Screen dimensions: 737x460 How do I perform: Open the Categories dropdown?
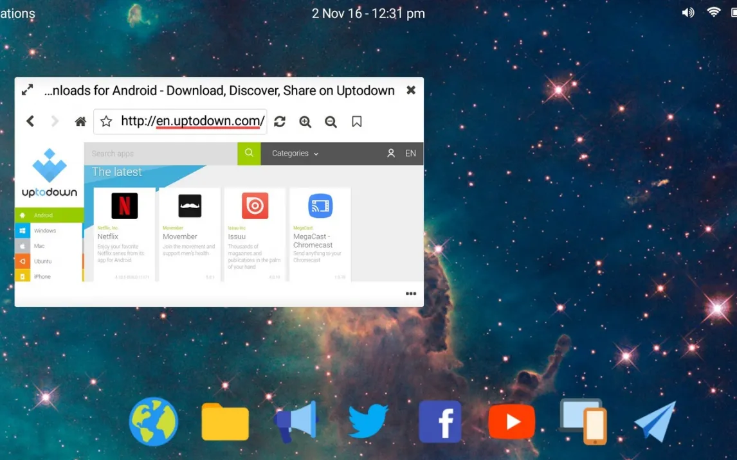295,154
